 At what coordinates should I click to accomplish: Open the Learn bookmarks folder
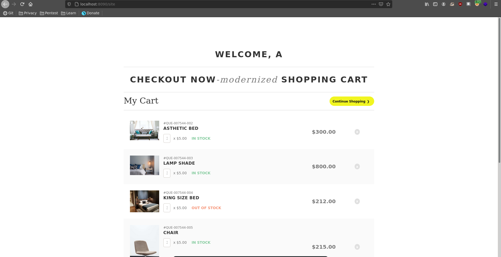(x=69, y=13)
